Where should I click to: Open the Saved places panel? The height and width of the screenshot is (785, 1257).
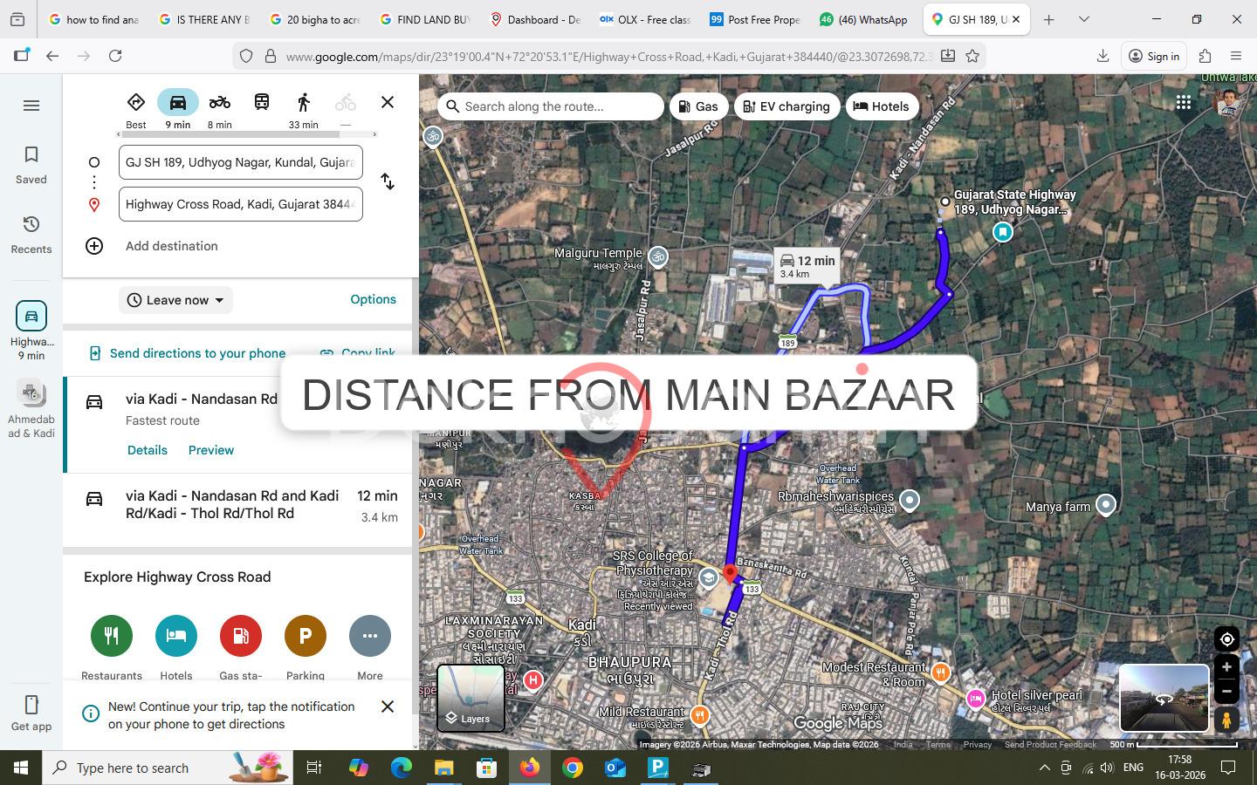pos(31,164)
